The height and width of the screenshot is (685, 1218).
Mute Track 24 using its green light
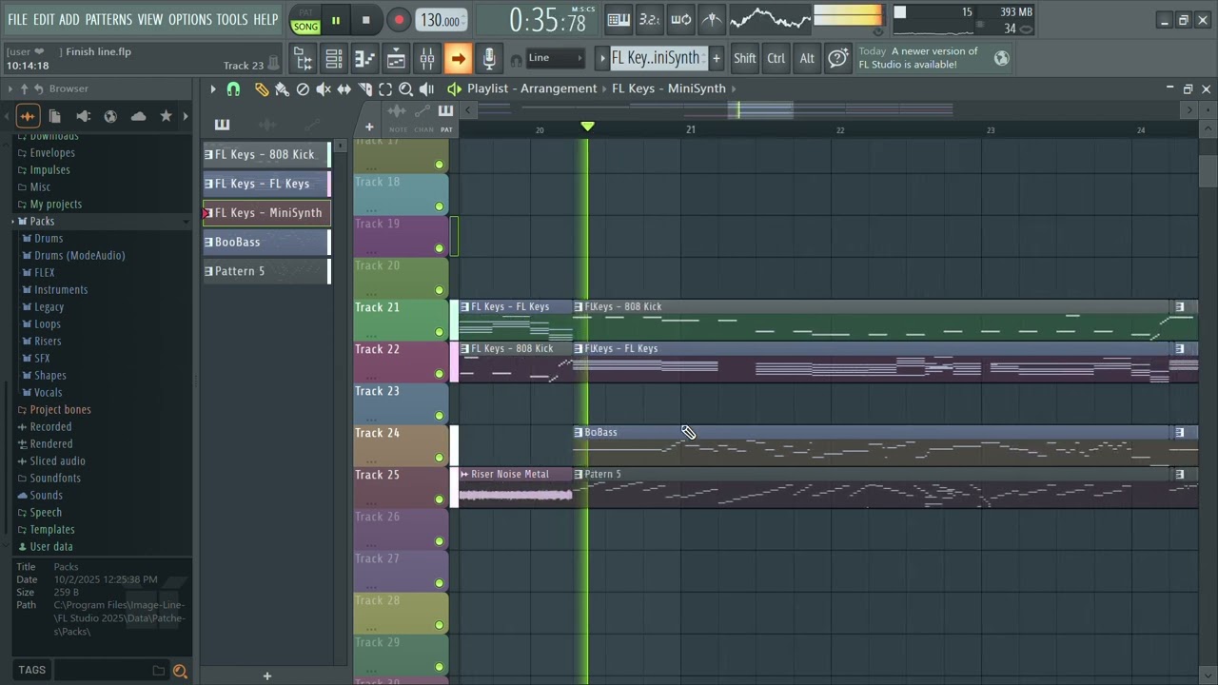coord(439,458)
